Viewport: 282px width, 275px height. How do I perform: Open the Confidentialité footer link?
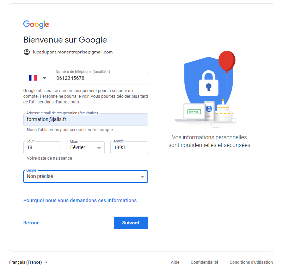(204, 262)
